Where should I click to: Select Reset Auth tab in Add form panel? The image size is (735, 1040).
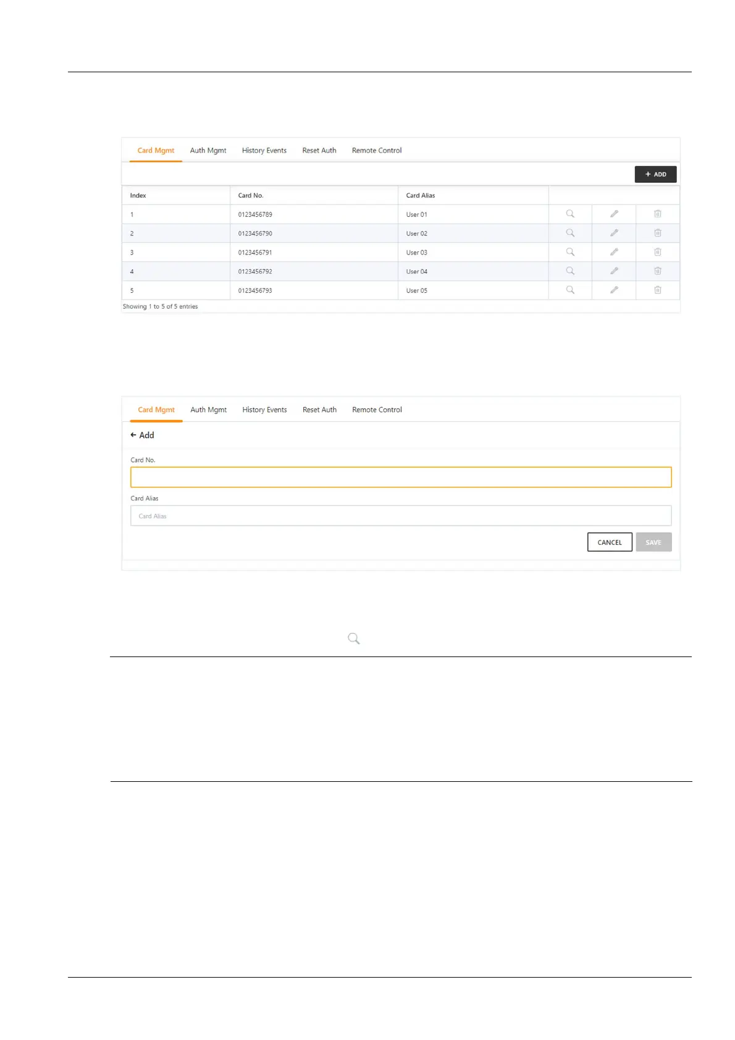[319, 409]
